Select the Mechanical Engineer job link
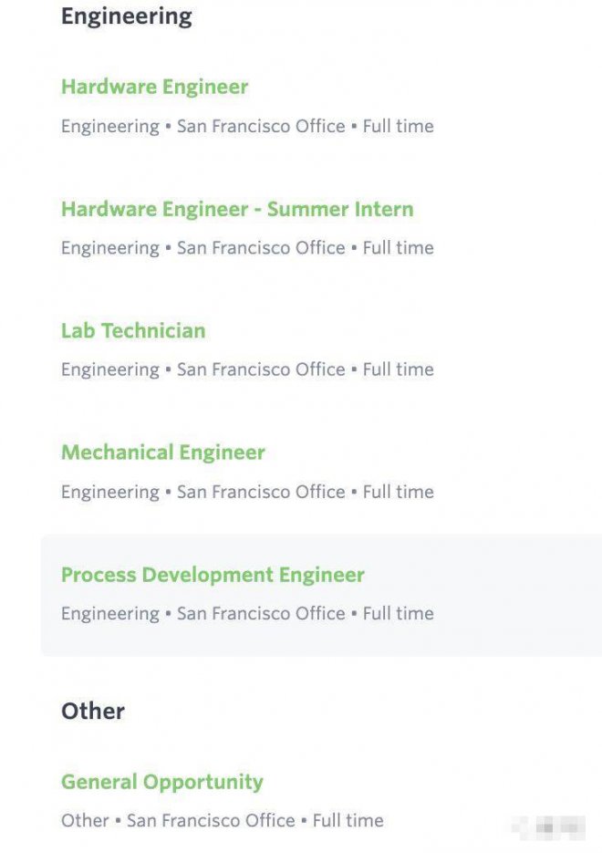The image size is (602, 853). coord(163,453)
